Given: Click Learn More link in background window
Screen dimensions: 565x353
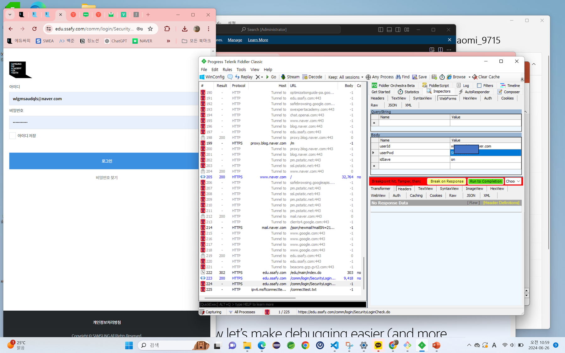Looking at the screenshot, I should (258, 40).
